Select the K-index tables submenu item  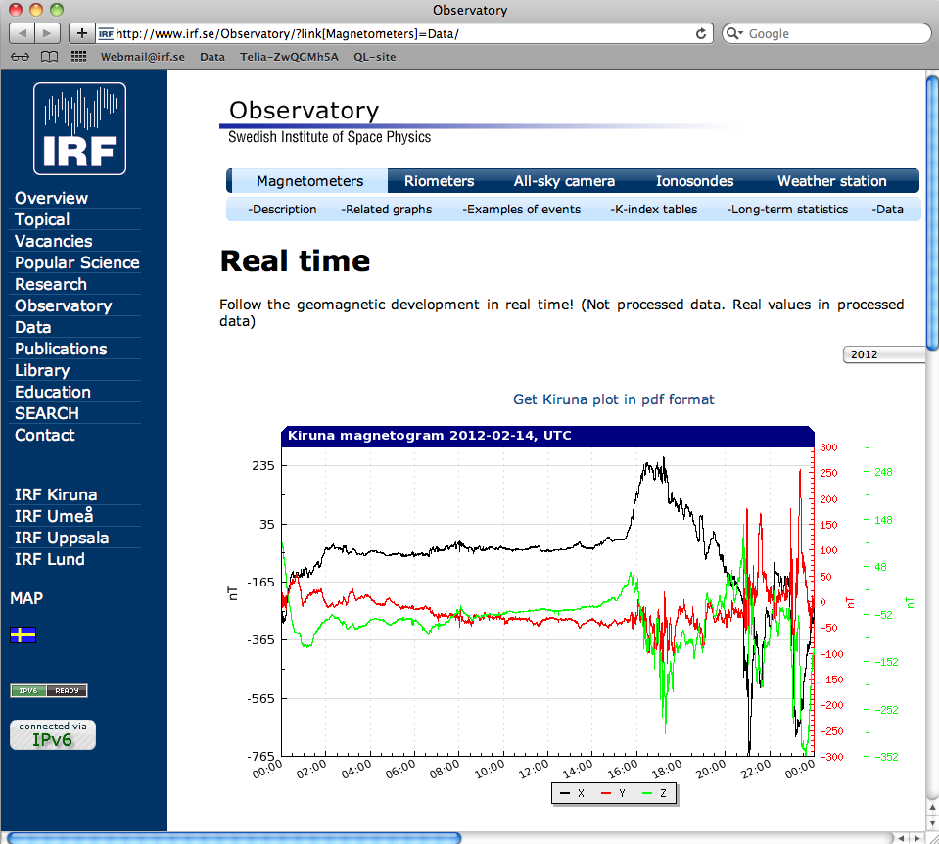(x=653, y=210)
